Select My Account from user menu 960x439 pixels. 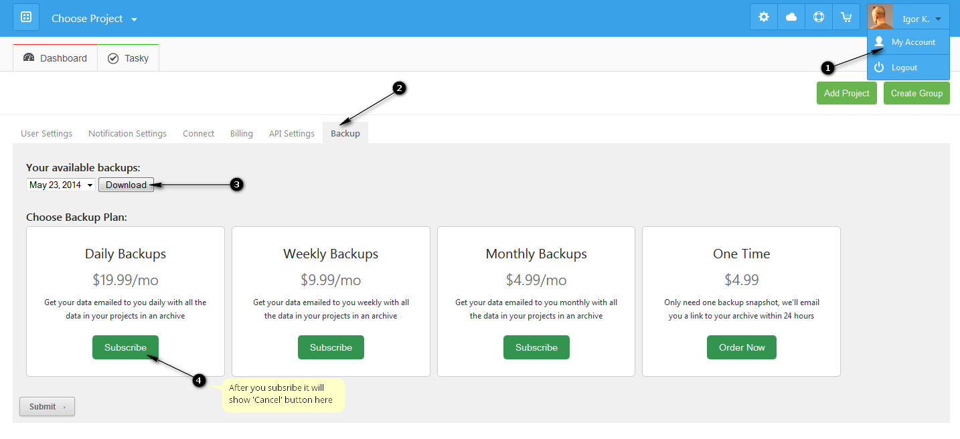[908, 42]
